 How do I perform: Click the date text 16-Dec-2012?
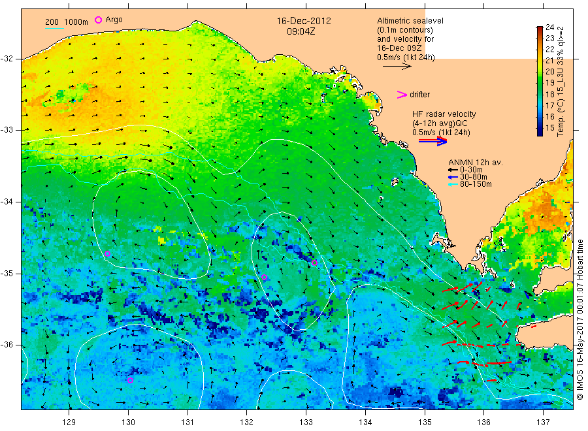point(304,21)
